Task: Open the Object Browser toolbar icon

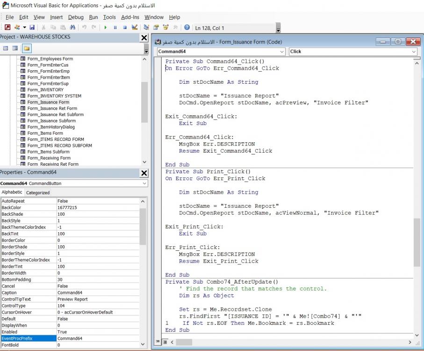Action: tap(165, 27)
